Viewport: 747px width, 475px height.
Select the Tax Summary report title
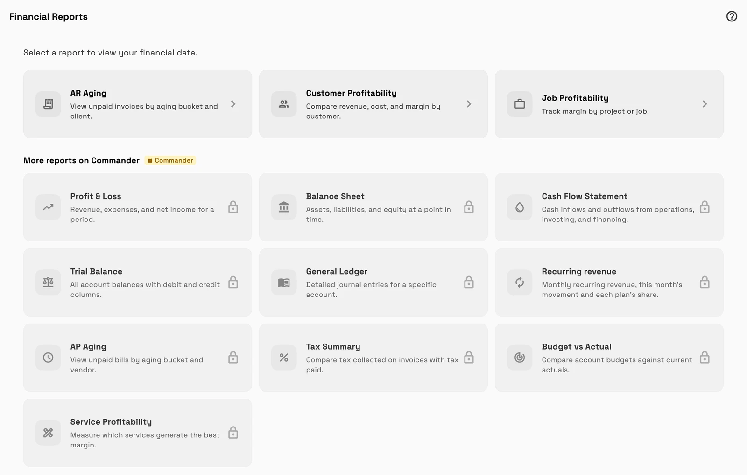click(333, 347)
